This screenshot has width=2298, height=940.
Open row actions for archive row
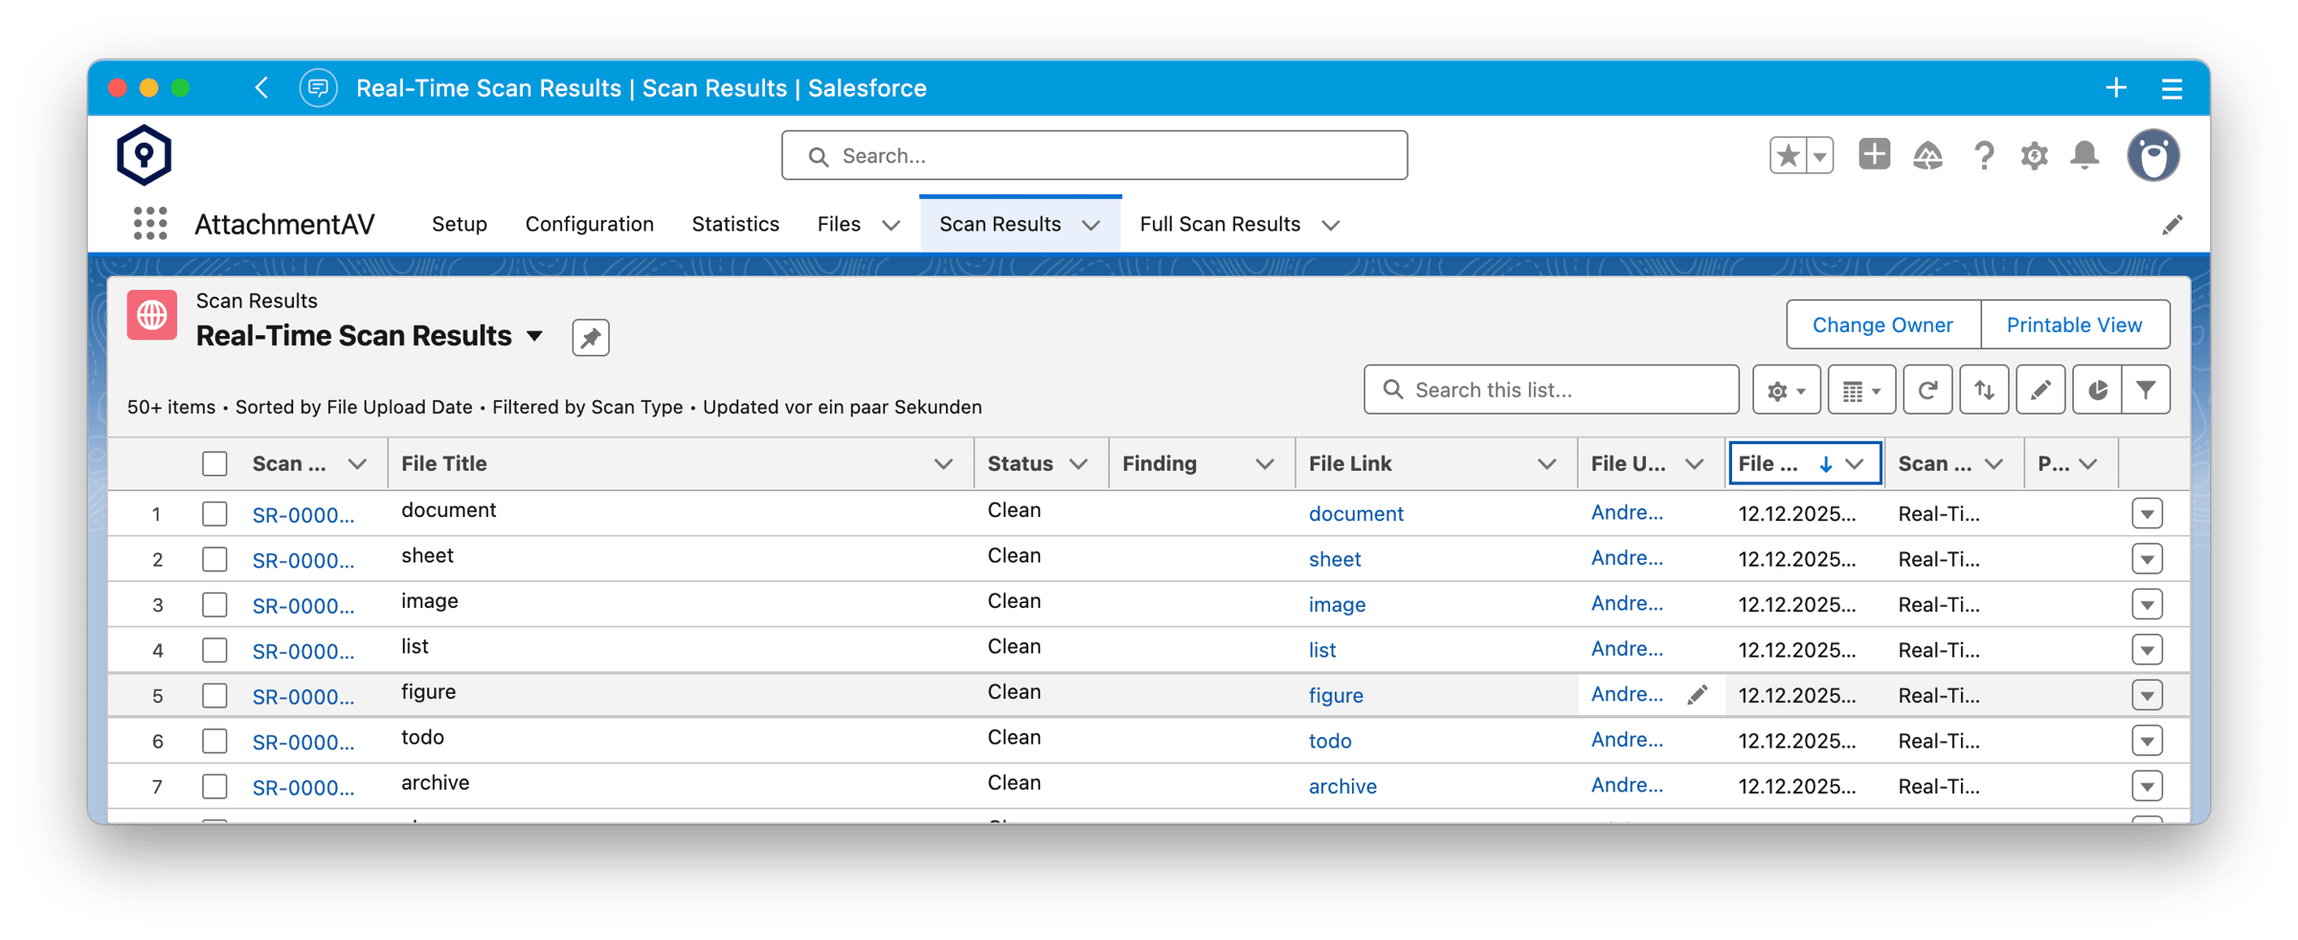[2148, 787]
